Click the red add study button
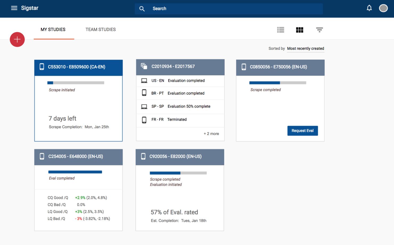394x245 pixels. pos(17,40)
